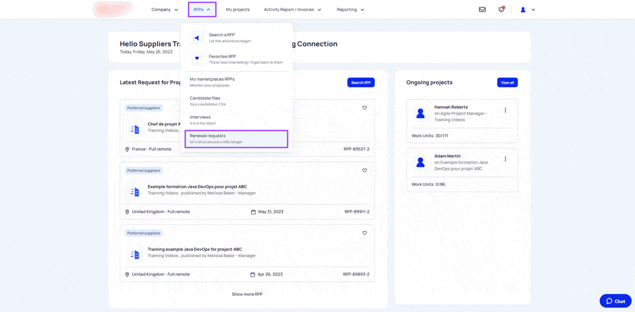Click document icon of Exemple formation RFP

coord(135,192)
